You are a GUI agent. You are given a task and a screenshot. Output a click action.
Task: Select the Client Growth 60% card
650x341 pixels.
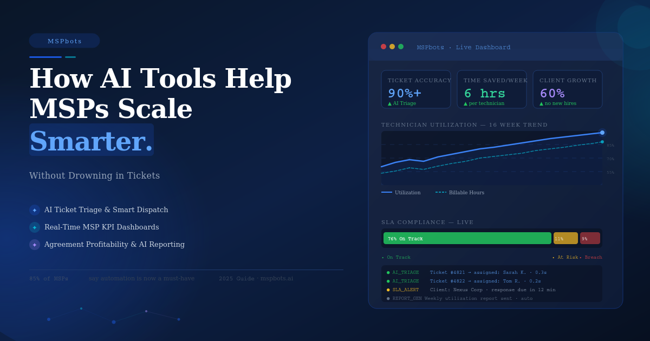click(x=568, y=89)
